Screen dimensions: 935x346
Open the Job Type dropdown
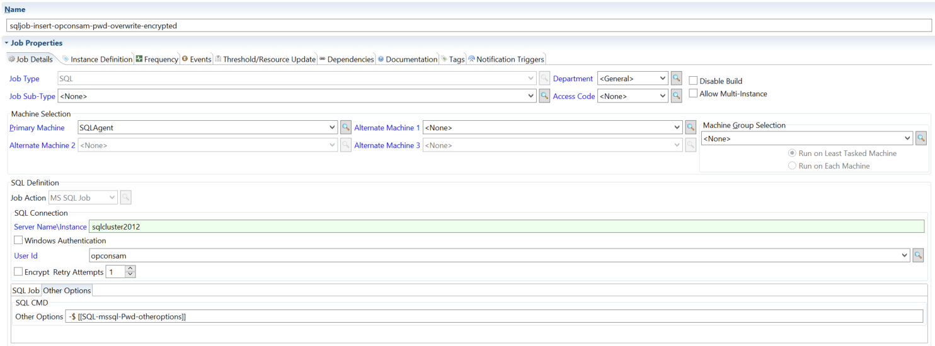point(531,79)
